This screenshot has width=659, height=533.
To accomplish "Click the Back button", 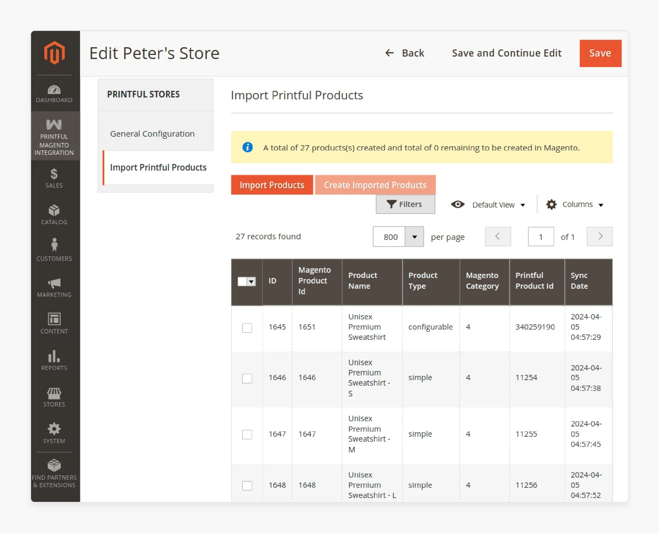I will (x=404, y=53).
